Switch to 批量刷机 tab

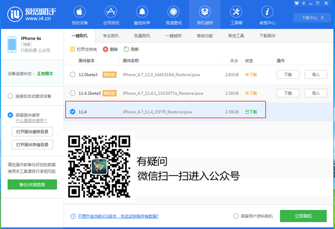click(142, 36)
